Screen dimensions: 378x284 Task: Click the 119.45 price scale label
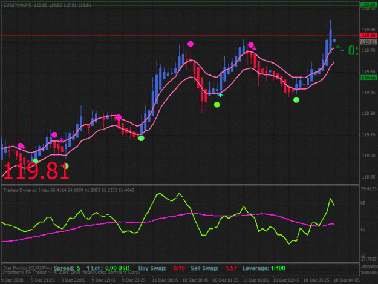point(368,93)
